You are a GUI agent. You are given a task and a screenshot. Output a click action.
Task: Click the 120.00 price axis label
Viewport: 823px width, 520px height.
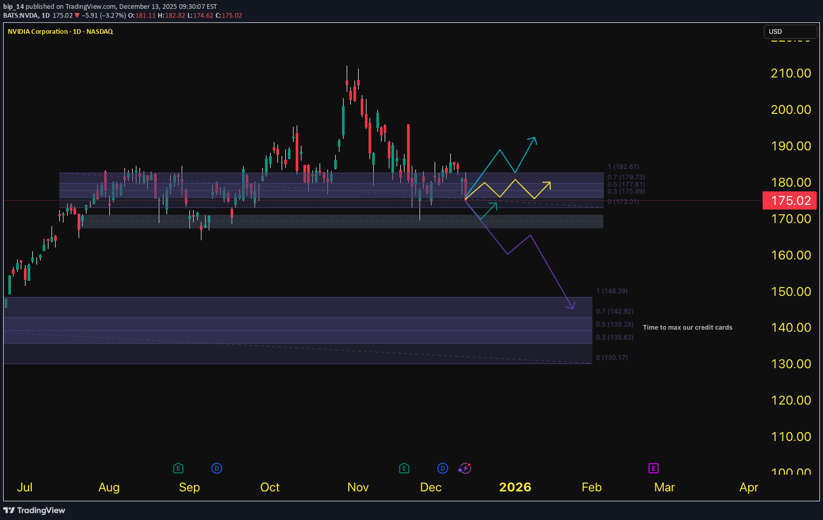pos(791,400)
